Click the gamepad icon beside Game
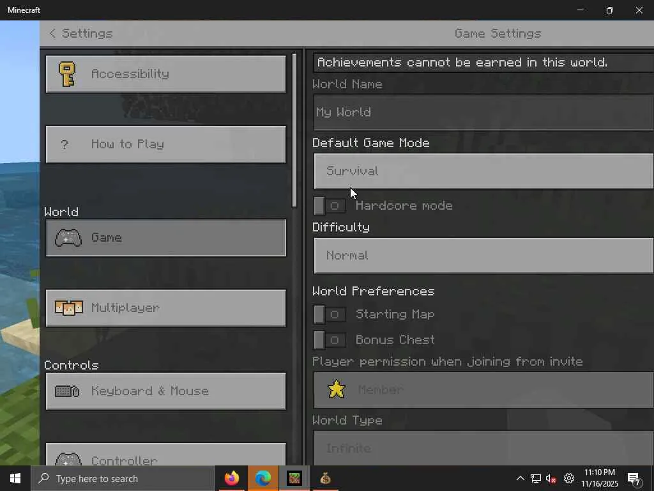The width and height of the screenshot is (654, 491). (x=68, y=238)
